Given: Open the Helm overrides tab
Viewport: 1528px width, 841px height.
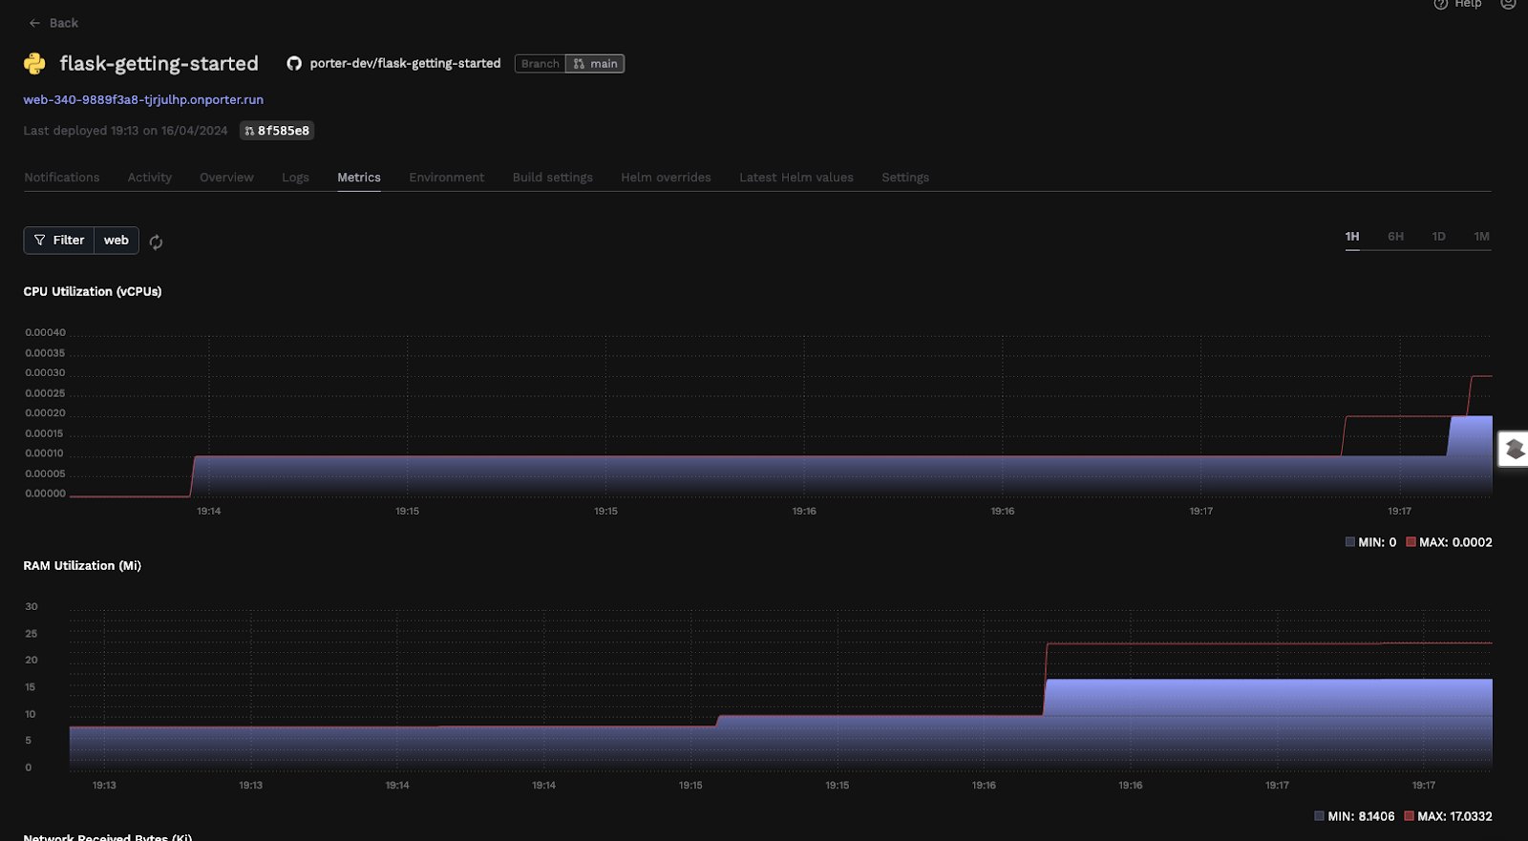Looking at the screenshot, I should (x=666, y=178).
